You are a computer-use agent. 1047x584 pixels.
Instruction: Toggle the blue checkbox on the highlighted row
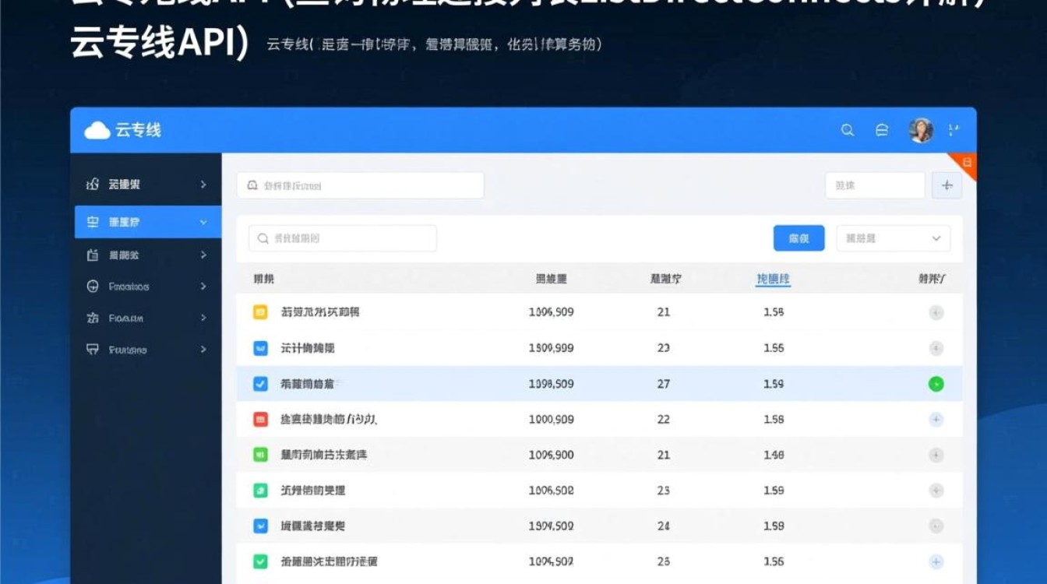coord(260,384)
